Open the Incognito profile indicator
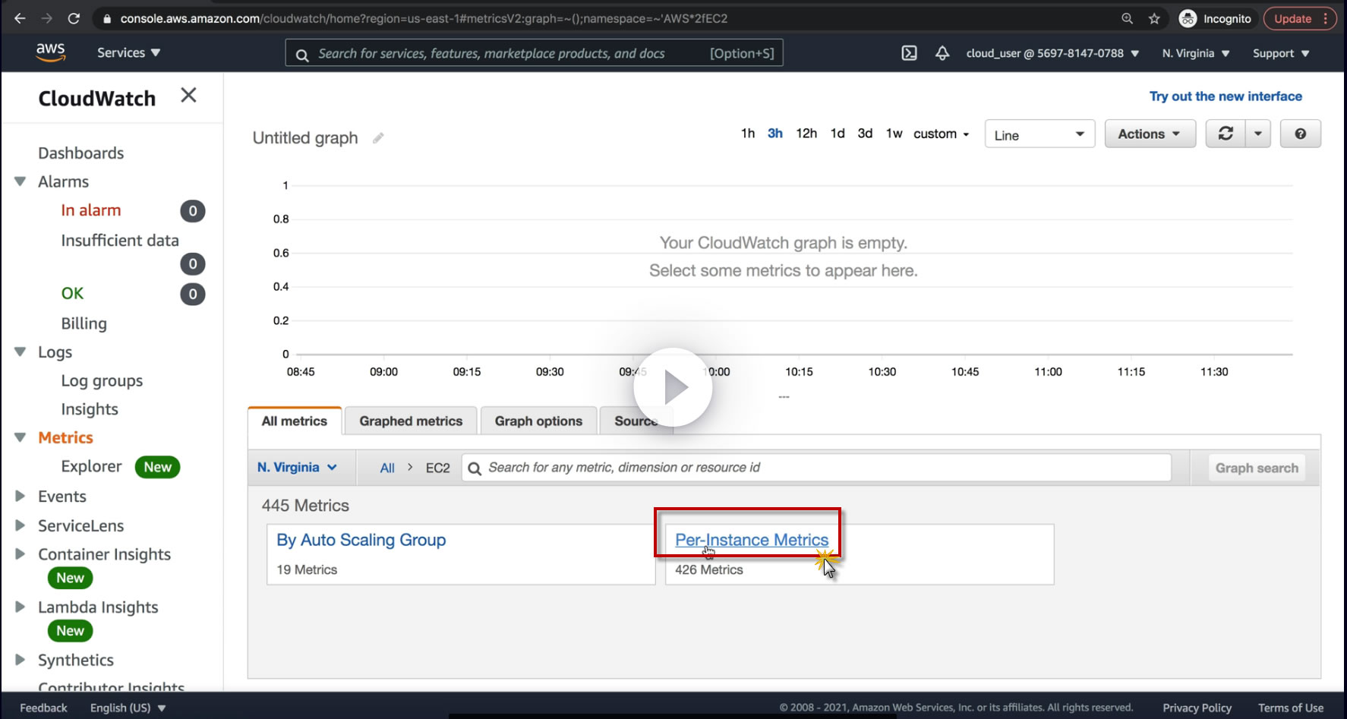This screenshot has height=719, width=1347. [1215, 18]
